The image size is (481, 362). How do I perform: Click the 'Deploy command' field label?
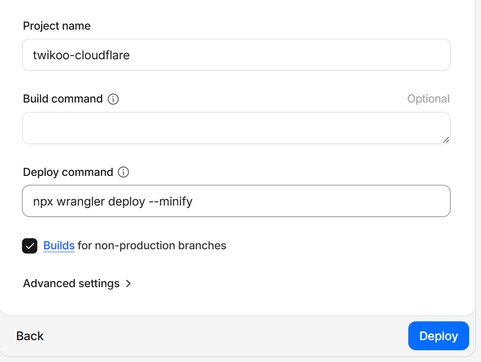68,172
